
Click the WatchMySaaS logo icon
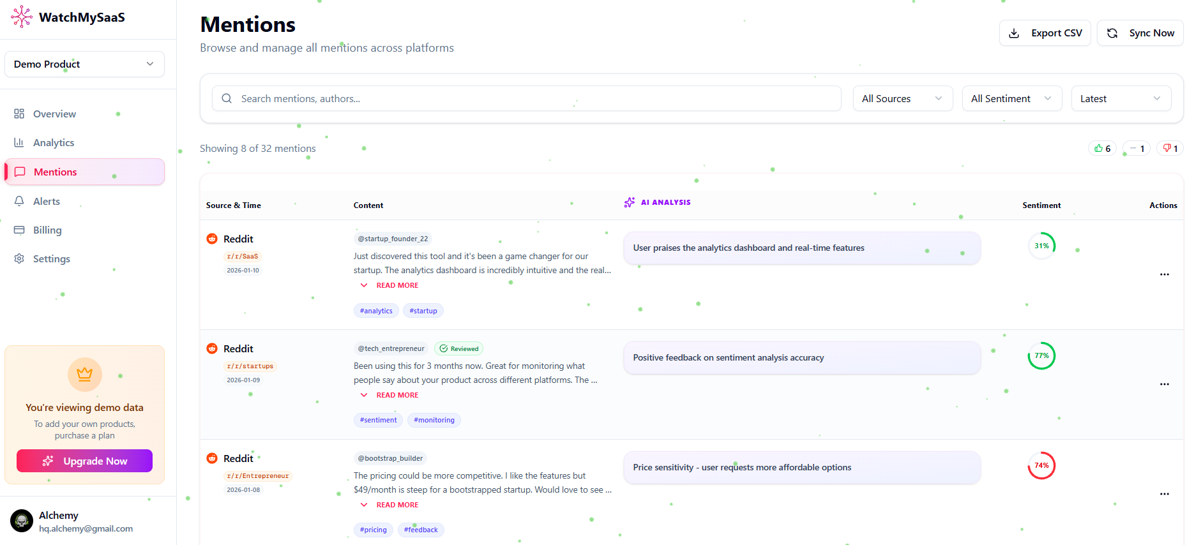tap(21, 17)
